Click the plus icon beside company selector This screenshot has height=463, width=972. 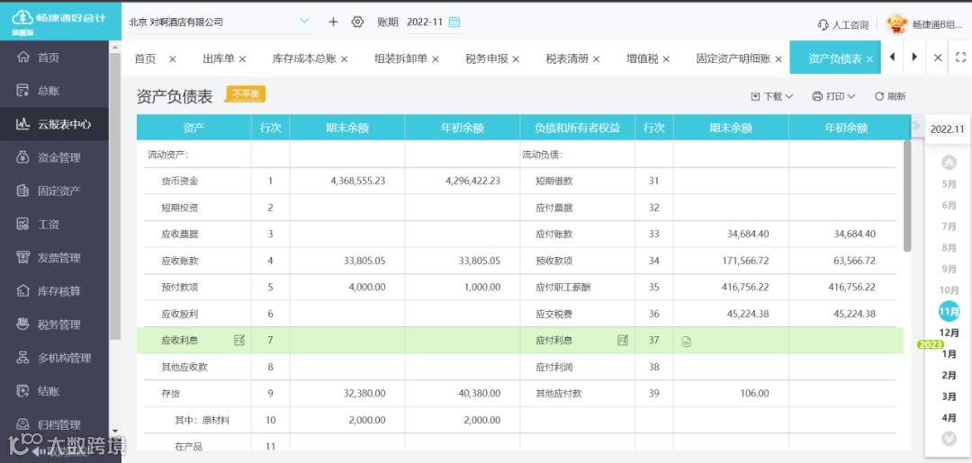tap(334, 22)
